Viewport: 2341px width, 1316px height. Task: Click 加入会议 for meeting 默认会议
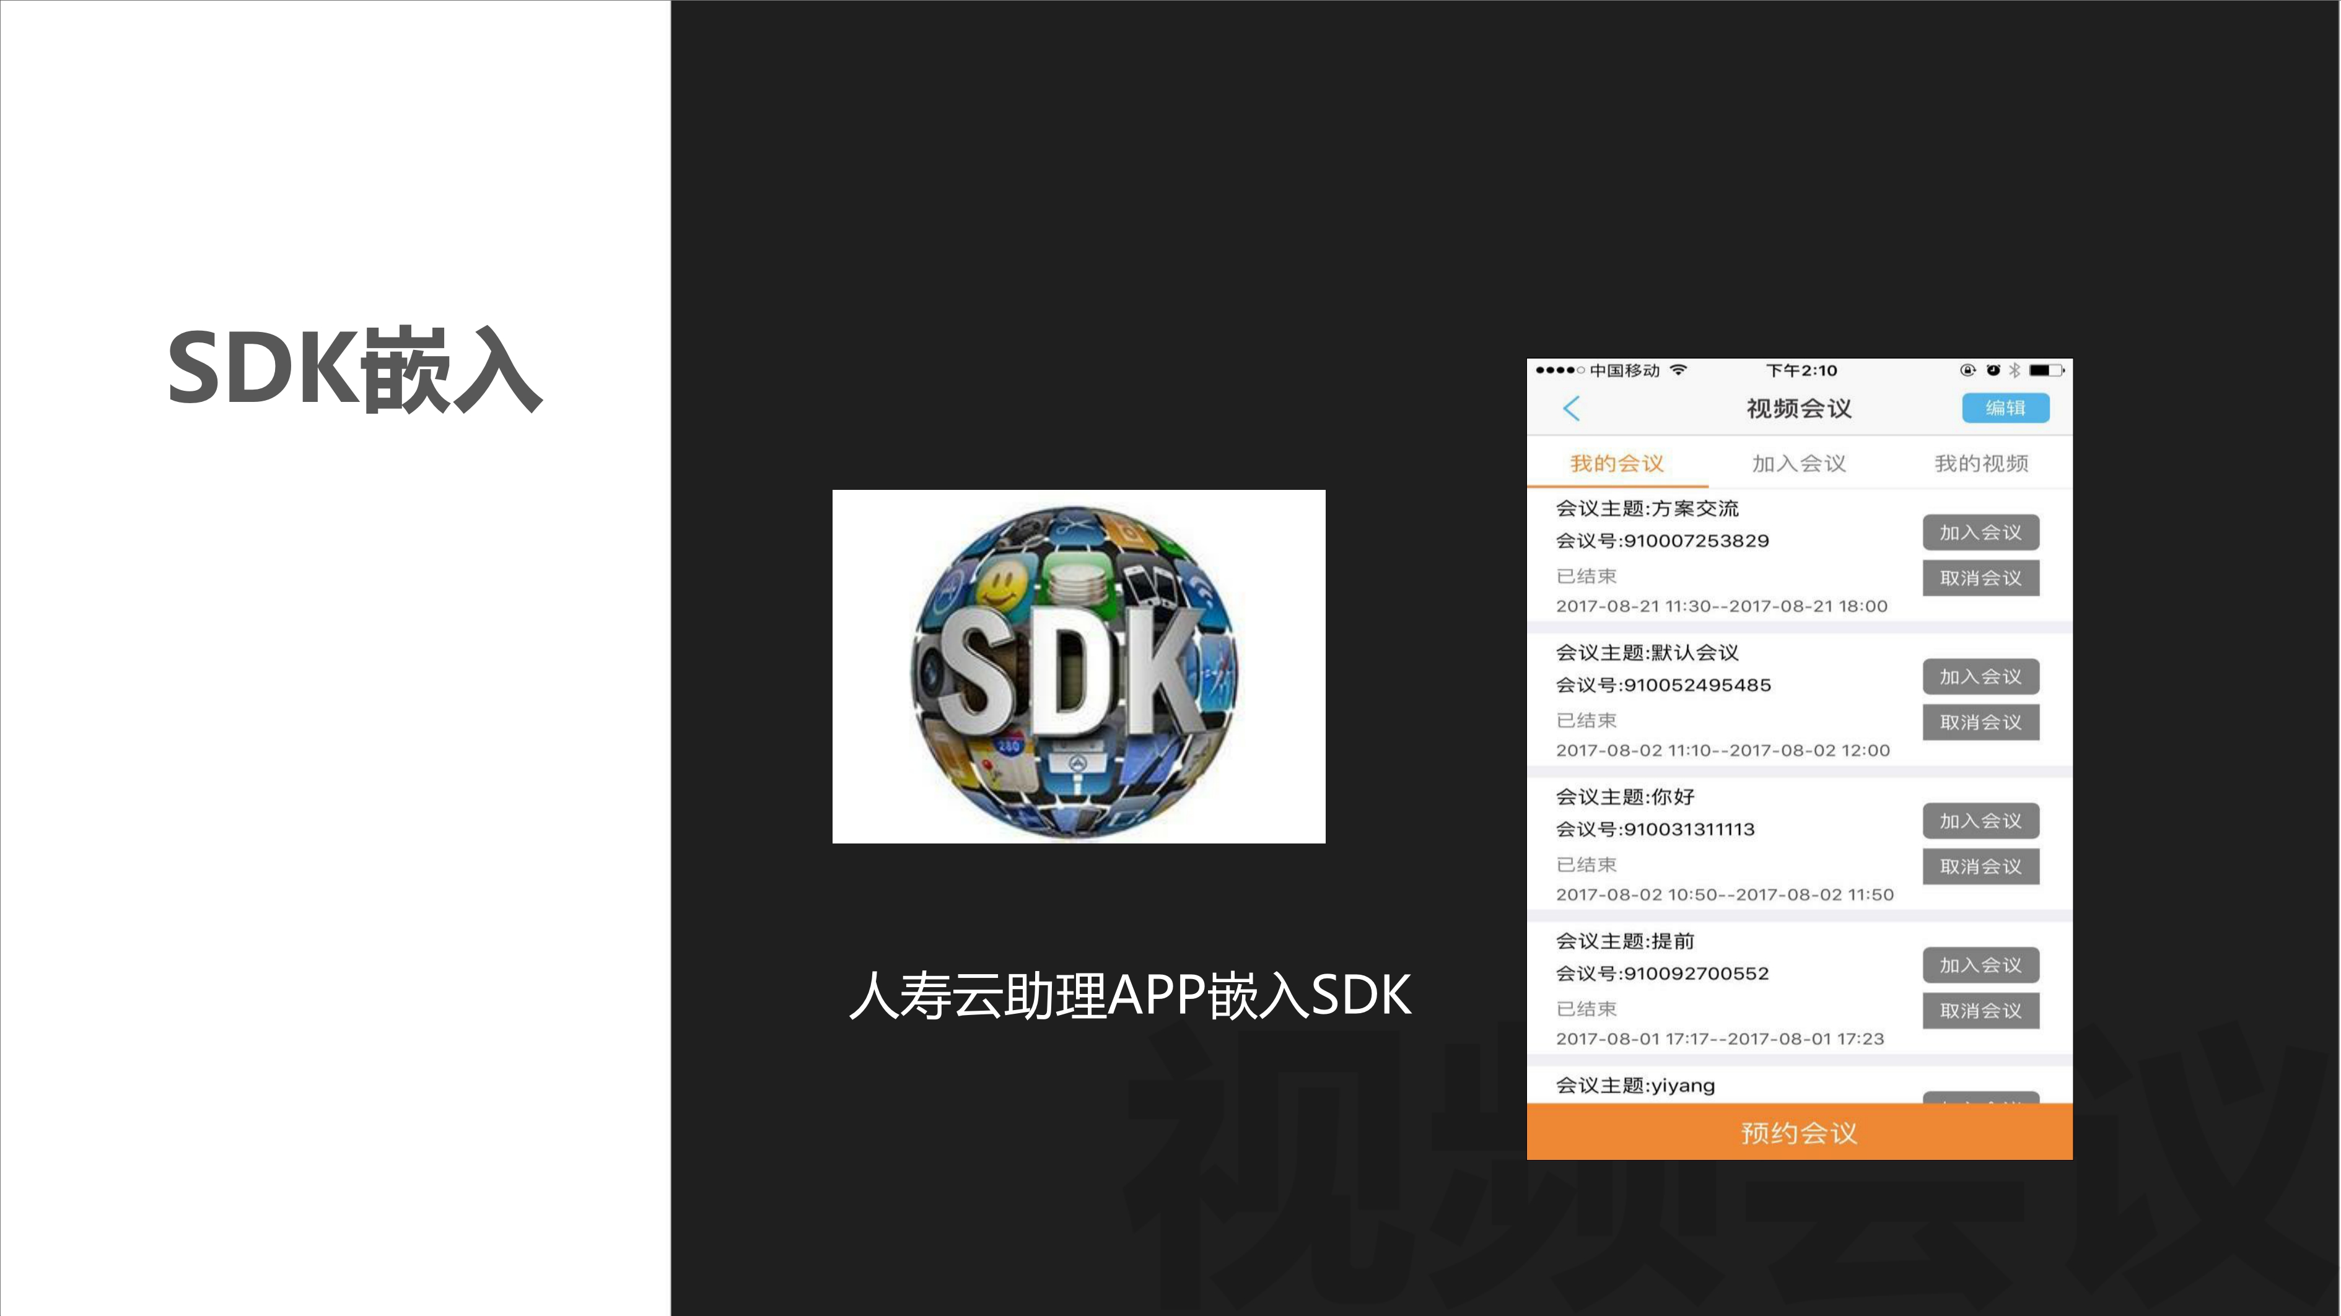[x=1981, y=677]
